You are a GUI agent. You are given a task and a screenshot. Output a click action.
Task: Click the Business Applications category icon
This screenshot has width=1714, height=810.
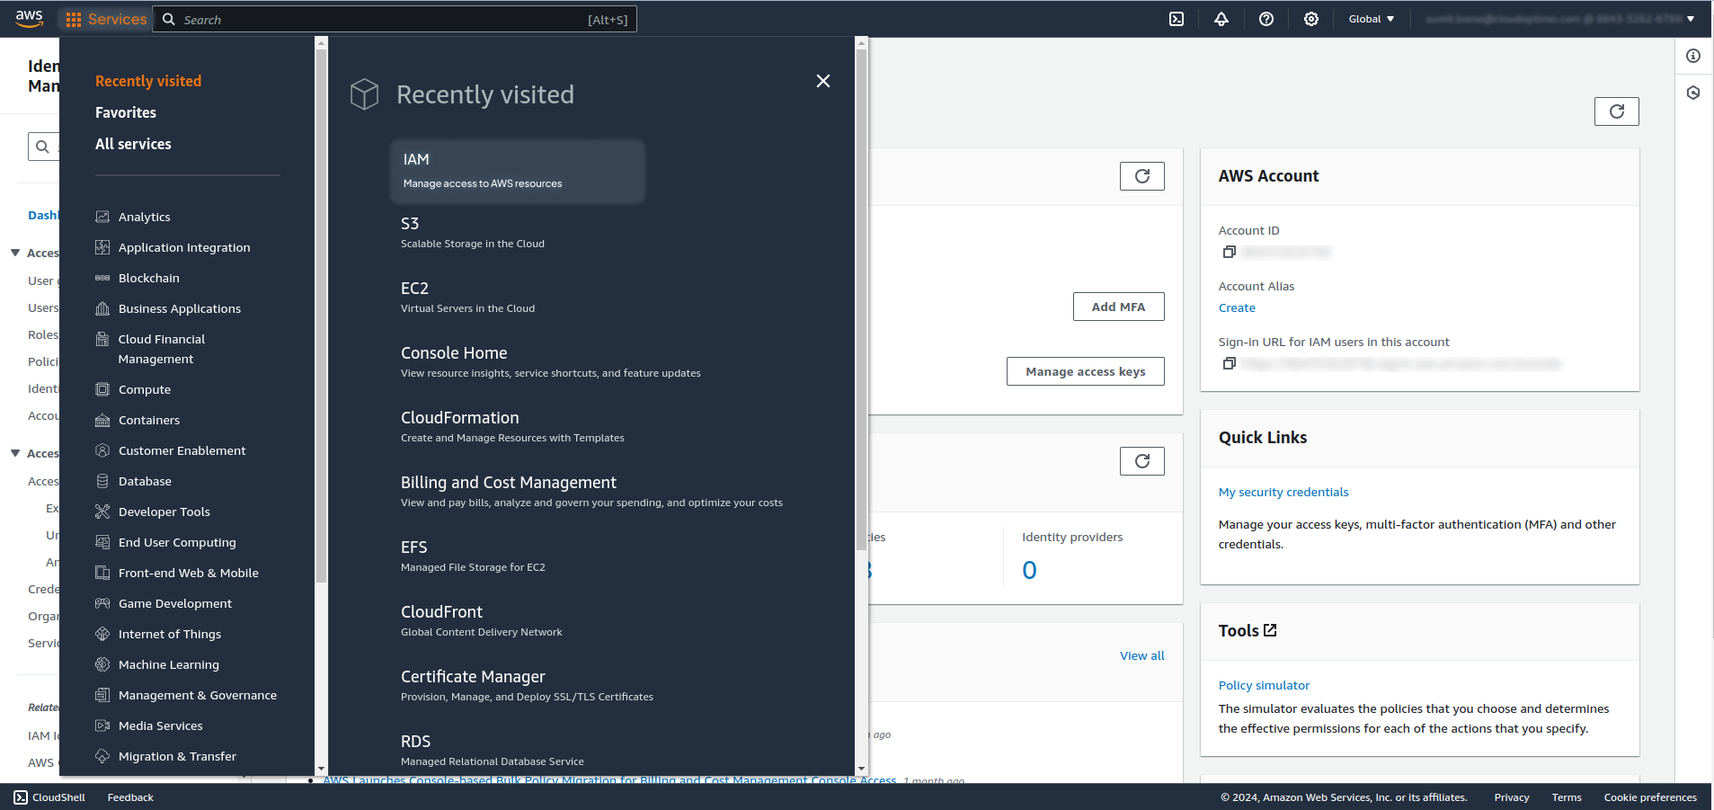point(102,308)
